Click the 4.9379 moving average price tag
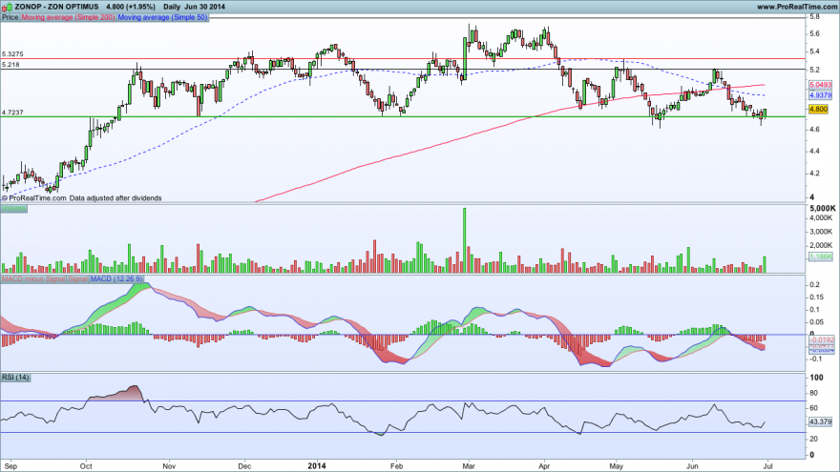 [820, 95]
